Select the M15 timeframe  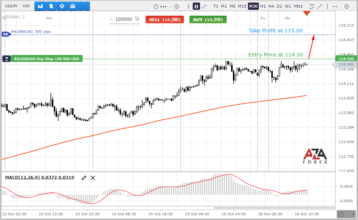[x=242, y=6]
